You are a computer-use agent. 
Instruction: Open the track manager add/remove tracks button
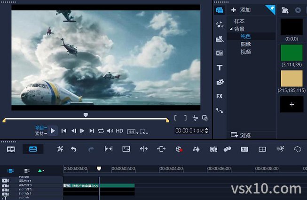(27, 171)
